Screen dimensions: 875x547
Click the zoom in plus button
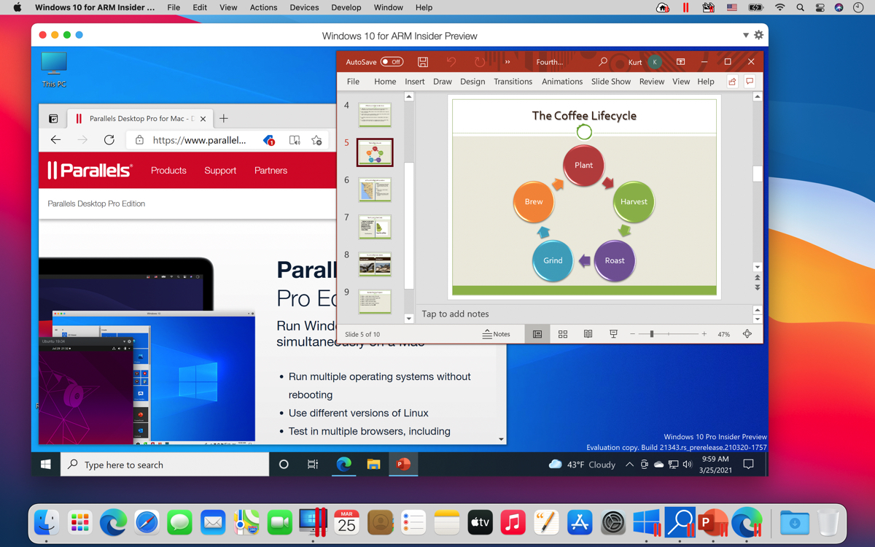click(x=704, y=334)
